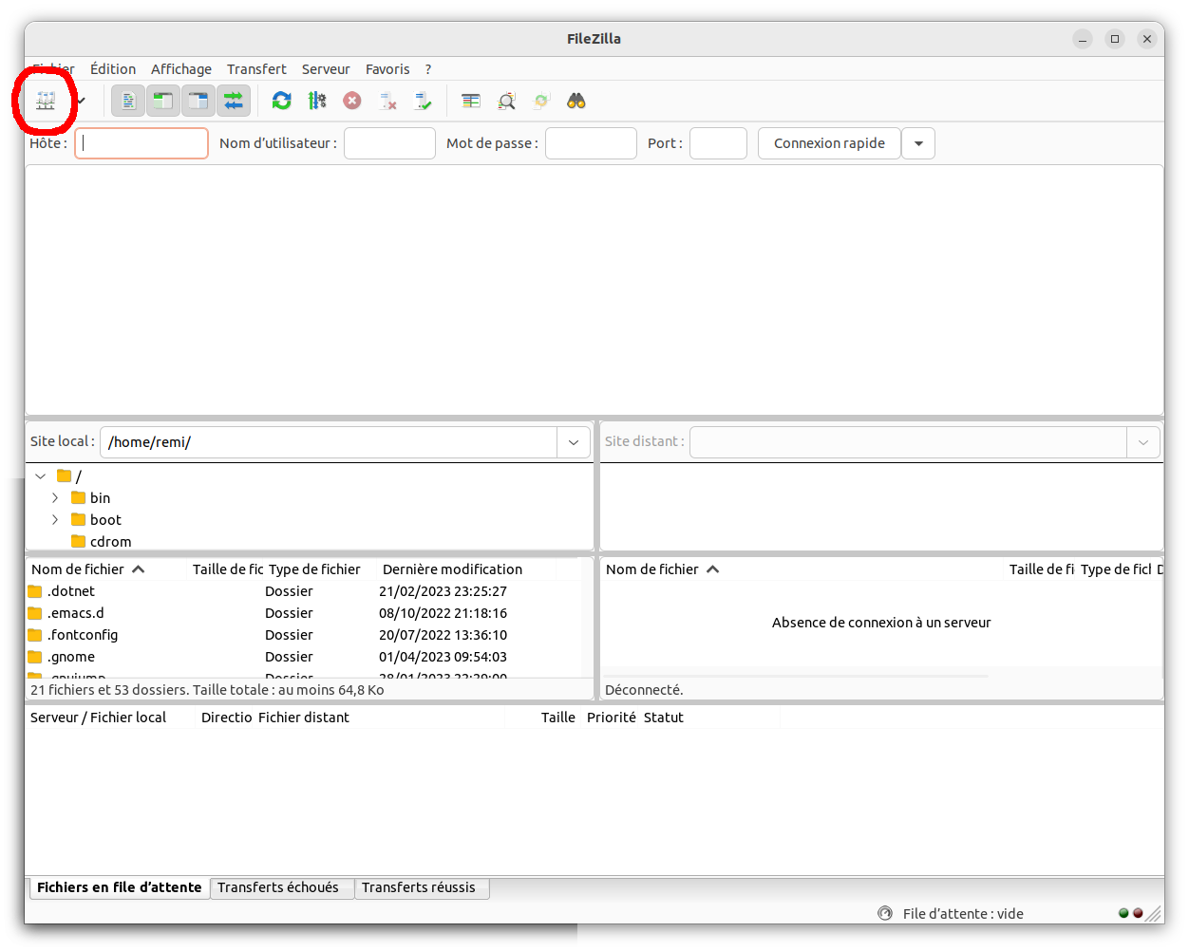The height and width of the screenshot is (951, 1189).
Task: Sort local files by Dernière modification
Action: [x=452, y=569]
